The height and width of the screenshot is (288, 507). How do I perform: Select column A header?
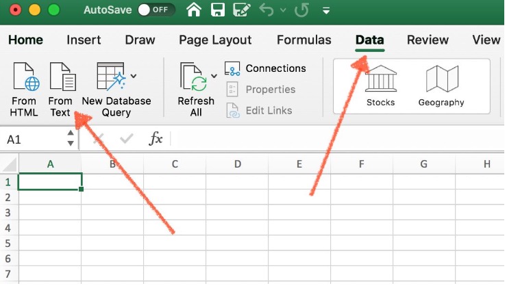tap(50, 163)
